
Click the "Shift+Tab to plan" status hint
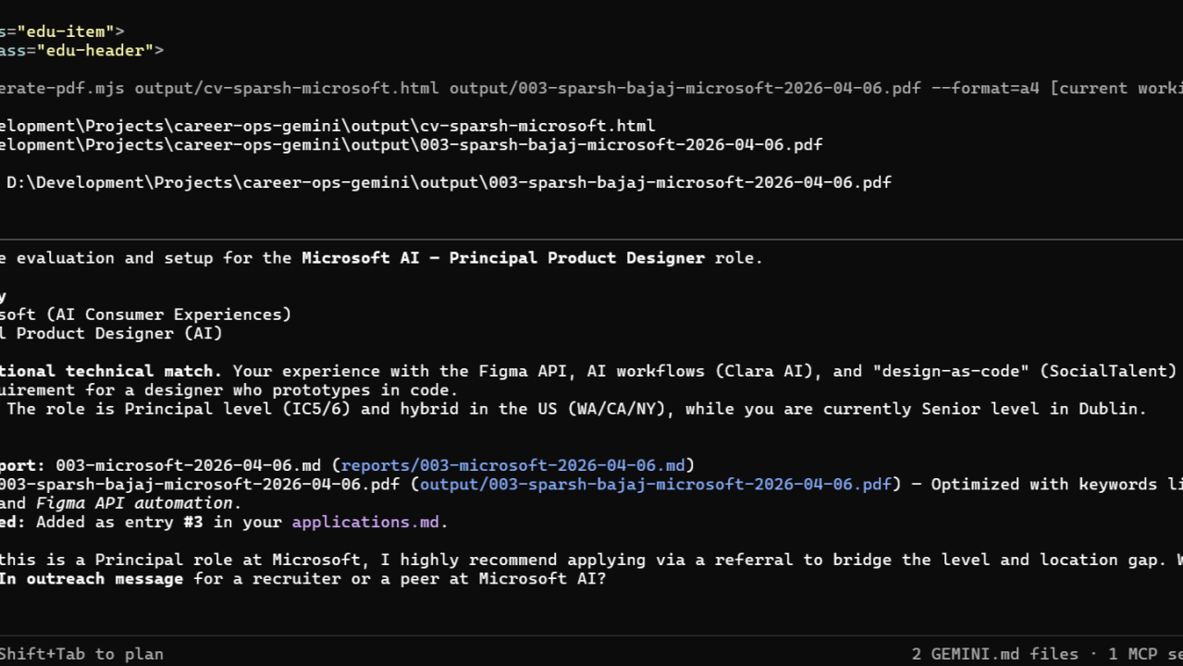click(x=81, y=654)
